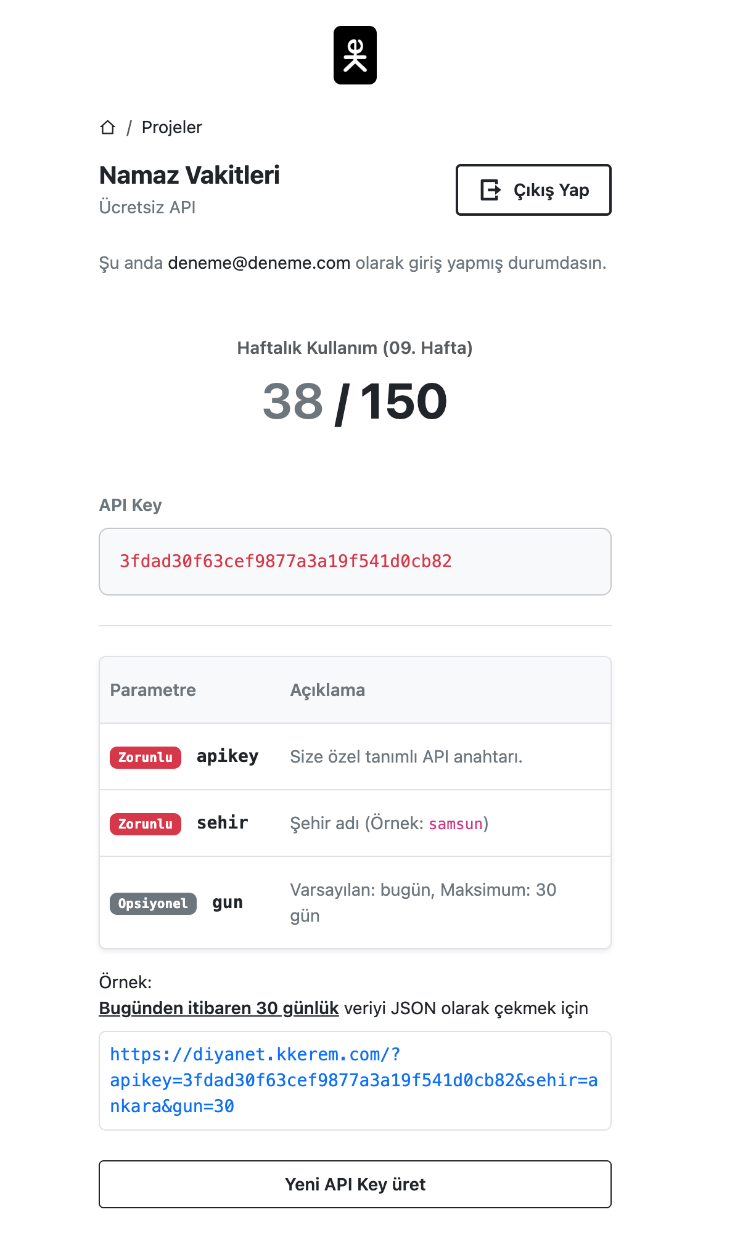
Task: Click the 38 / 150 usage counter
Action: tap(355, 401)
